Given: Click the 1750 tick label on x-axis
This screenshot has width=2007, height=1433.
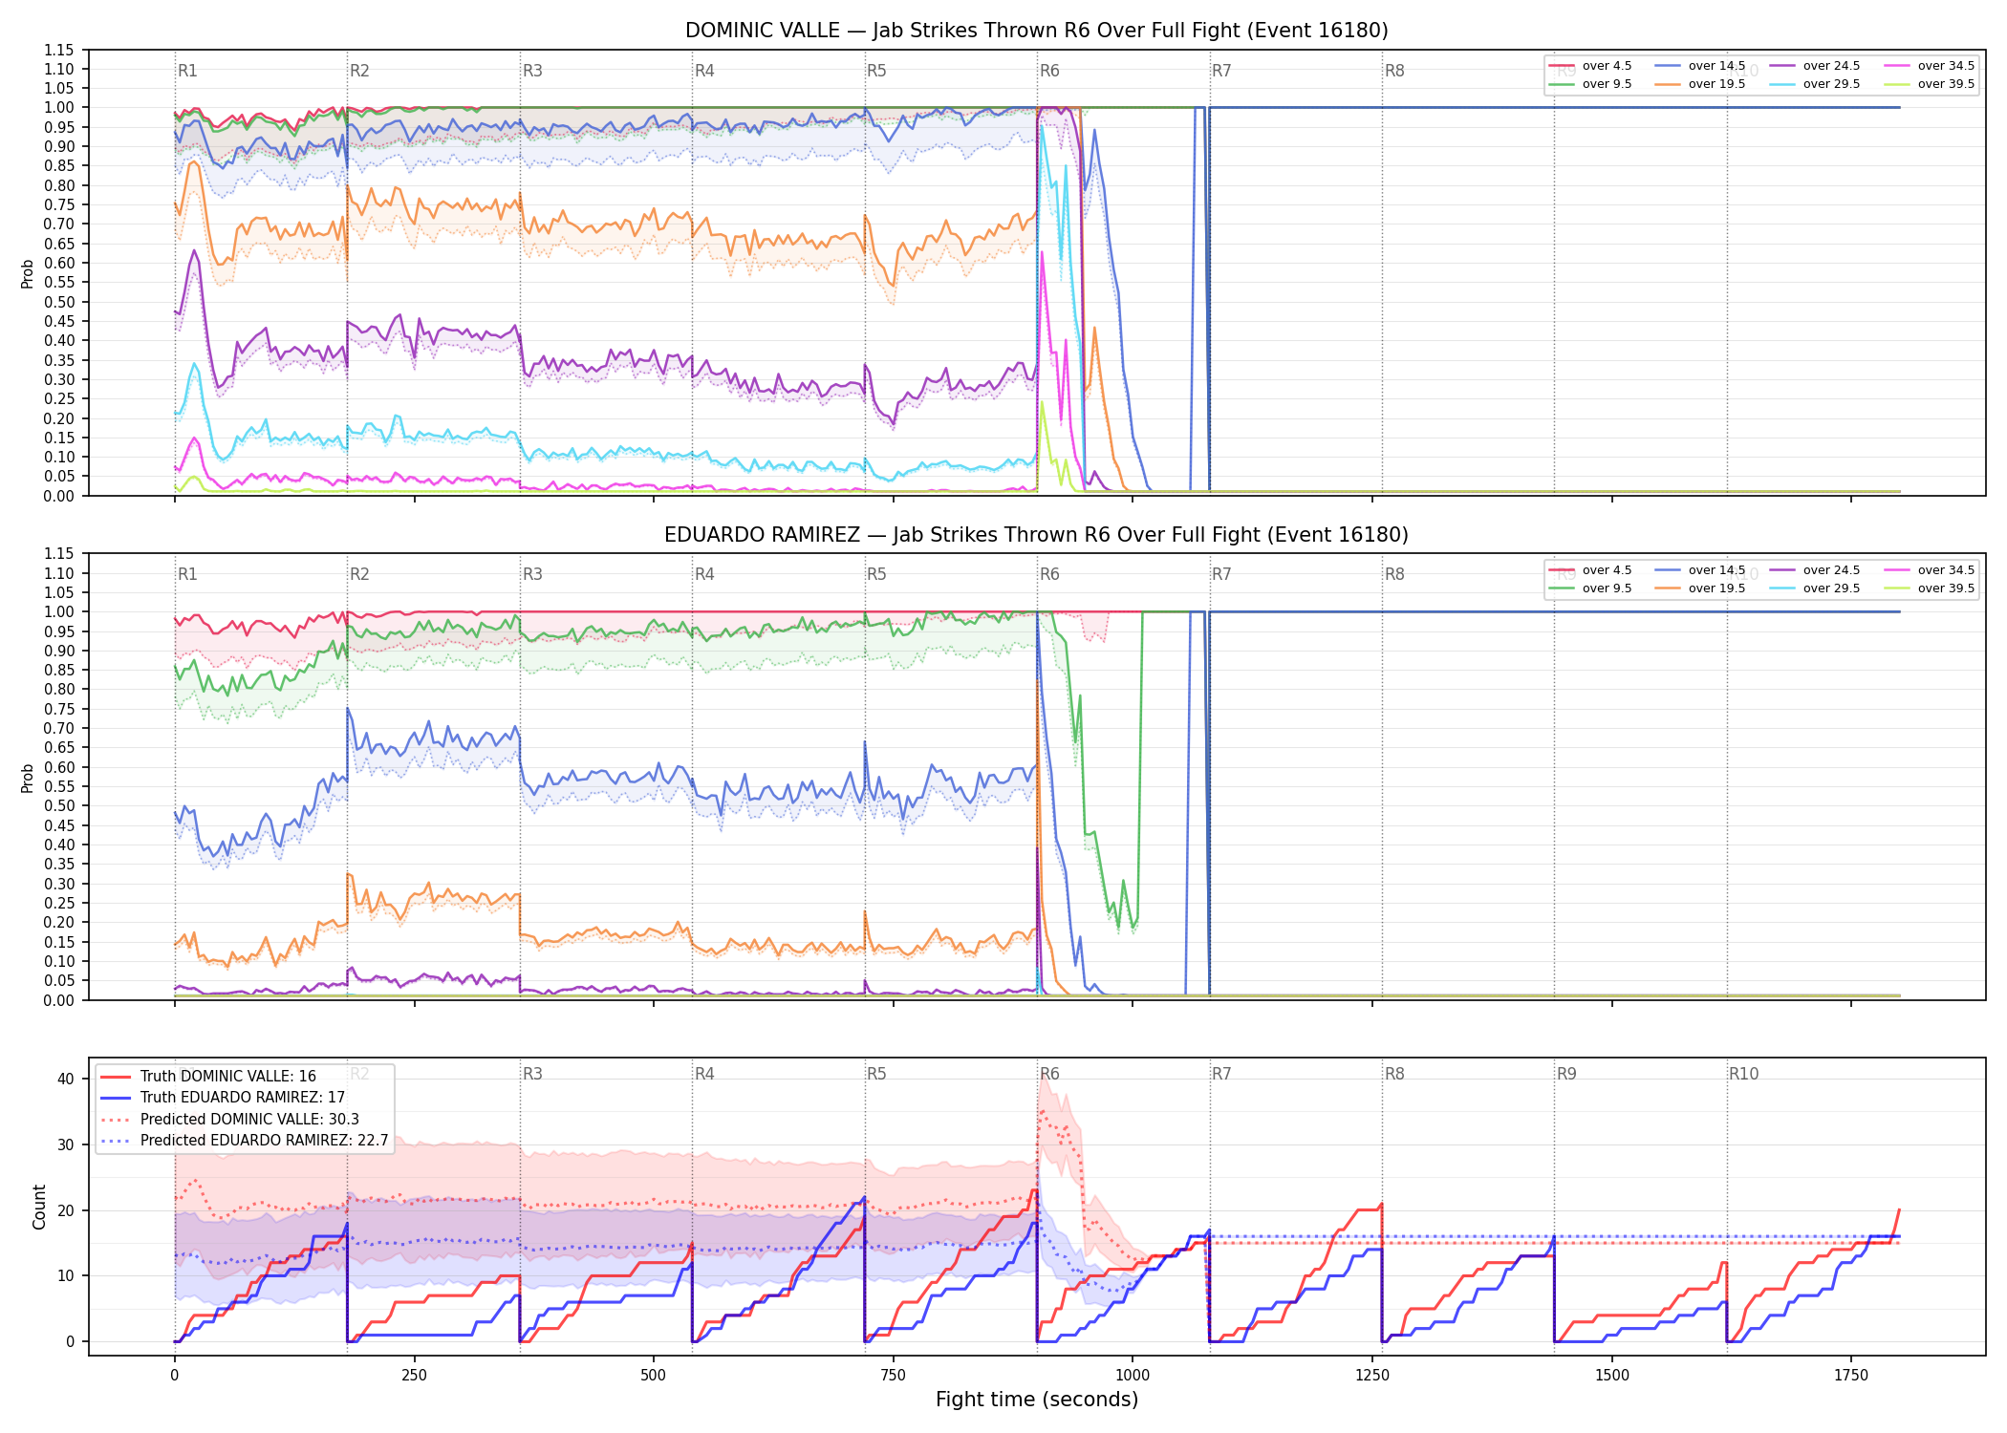Looking at the screenshot, I should click(1851, 1375).
